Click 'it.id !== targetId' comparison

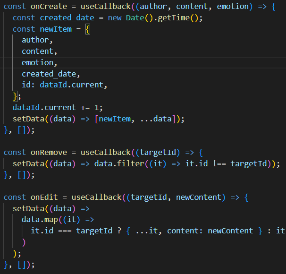click(226, 164)
